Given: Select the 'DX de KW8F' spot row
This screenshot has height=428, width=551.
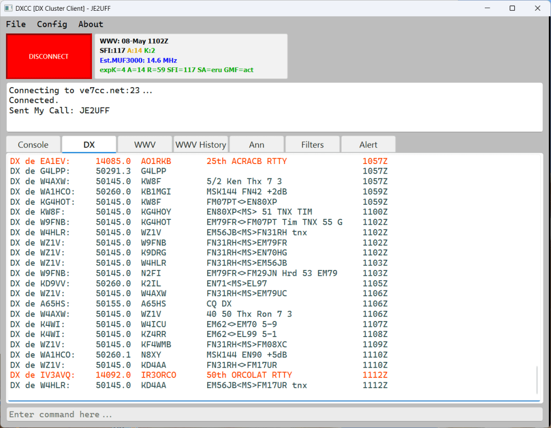Looking at the screenshot, I should (199, 212).
